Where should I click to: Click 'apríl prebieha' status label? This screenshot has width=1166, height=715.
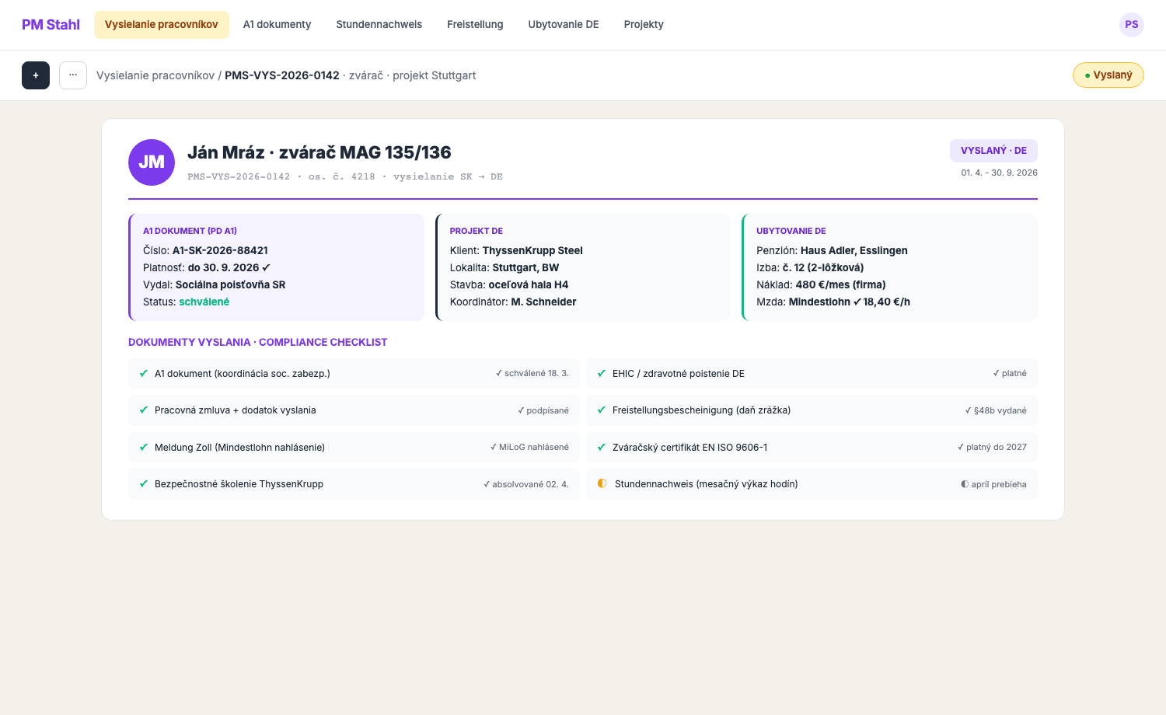pos(993,484)
